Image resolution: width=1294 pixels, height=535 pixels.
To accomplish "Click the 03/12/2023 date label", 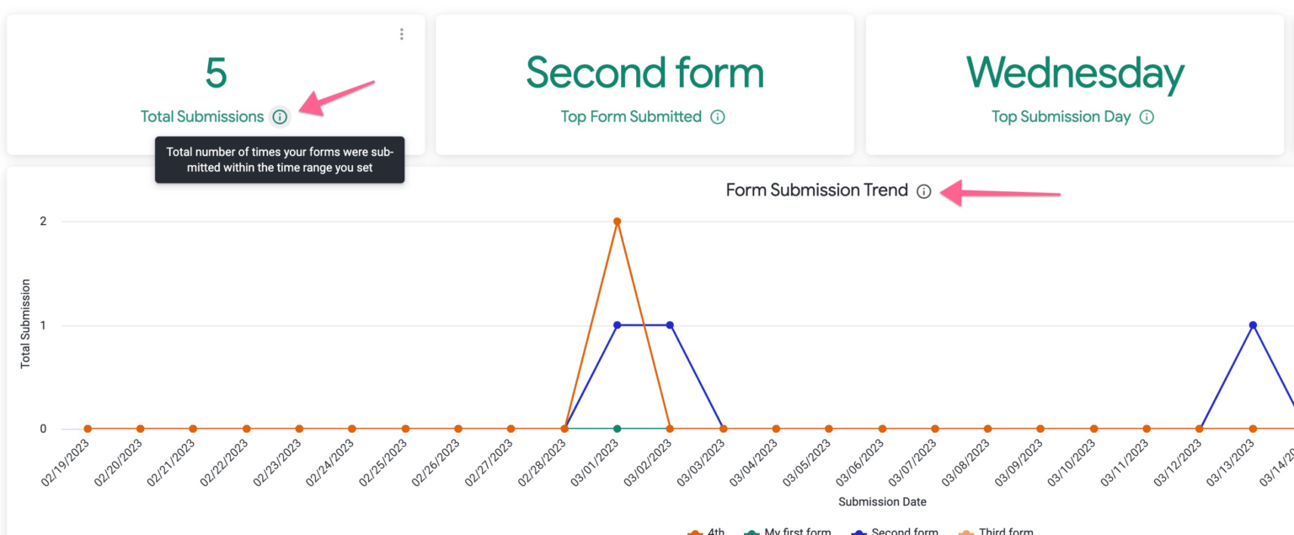I will tap(1179, 464).
